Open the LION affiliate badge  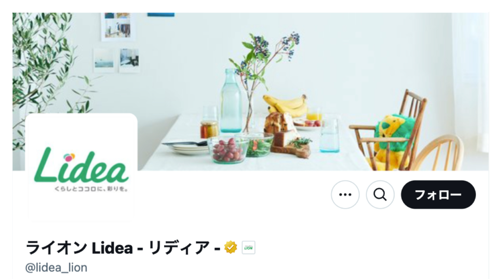pos(249,247)
